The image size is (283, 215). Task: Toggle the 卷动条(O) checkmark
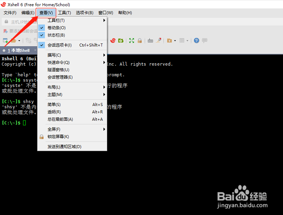point(72,28)
